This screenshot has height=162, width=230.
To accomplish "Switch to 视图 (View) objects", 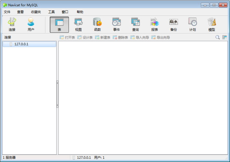I will coord(78,25).
